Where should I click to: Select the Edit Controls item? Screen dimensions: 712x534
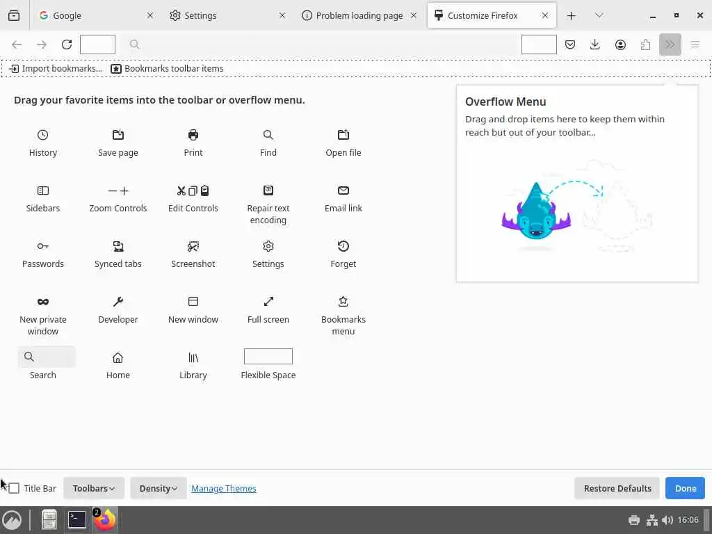pos(193,200)
